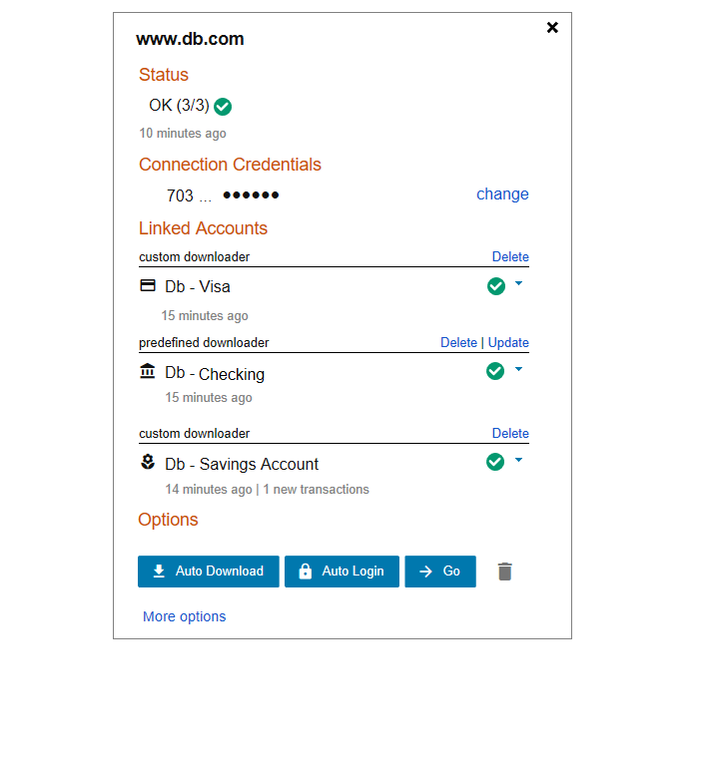703x766 pixels.
Task: Click green status check next to OK (3/3)
Action: click(223, 107)
